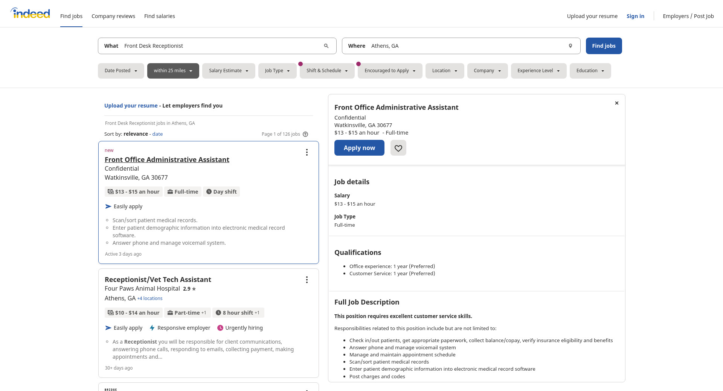Open options menu for Receptionist/Vet Tech Assistant
723x391 pixels.
tap(307, 280)
